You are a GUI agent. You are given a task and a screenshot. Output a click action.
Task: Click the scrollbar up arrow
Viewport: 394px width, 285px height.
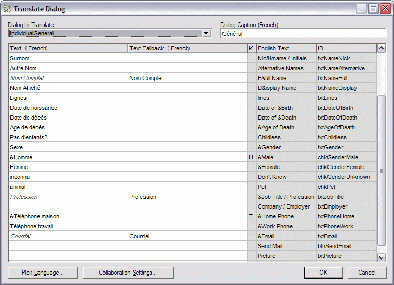click(381, 48)
